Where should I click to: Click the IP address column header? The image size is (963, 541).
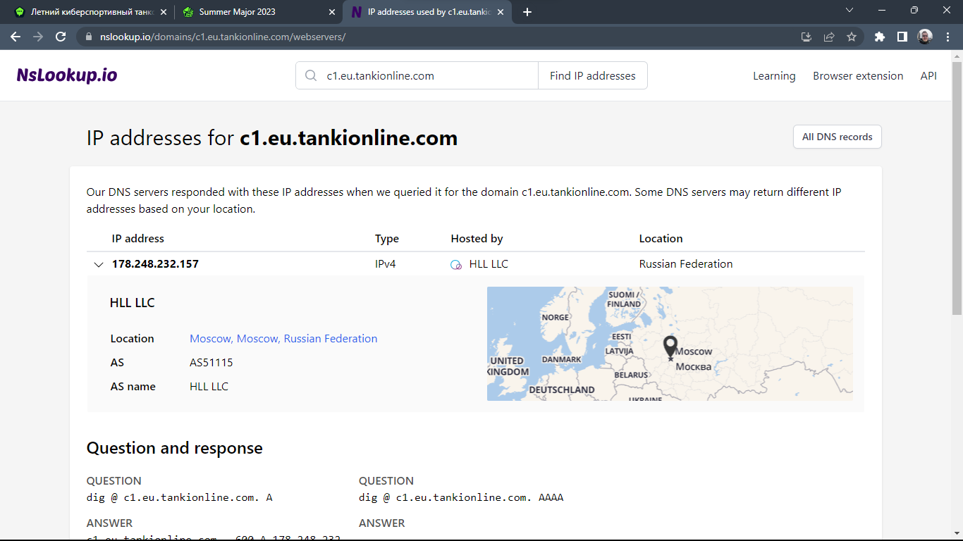pyautogui.click(x=138, y=239)
